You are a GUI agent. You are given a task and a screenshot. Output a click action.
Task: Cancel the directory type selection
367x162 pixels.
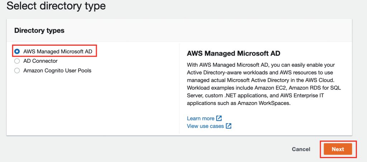pyautogui.click(x=301, y=149)
